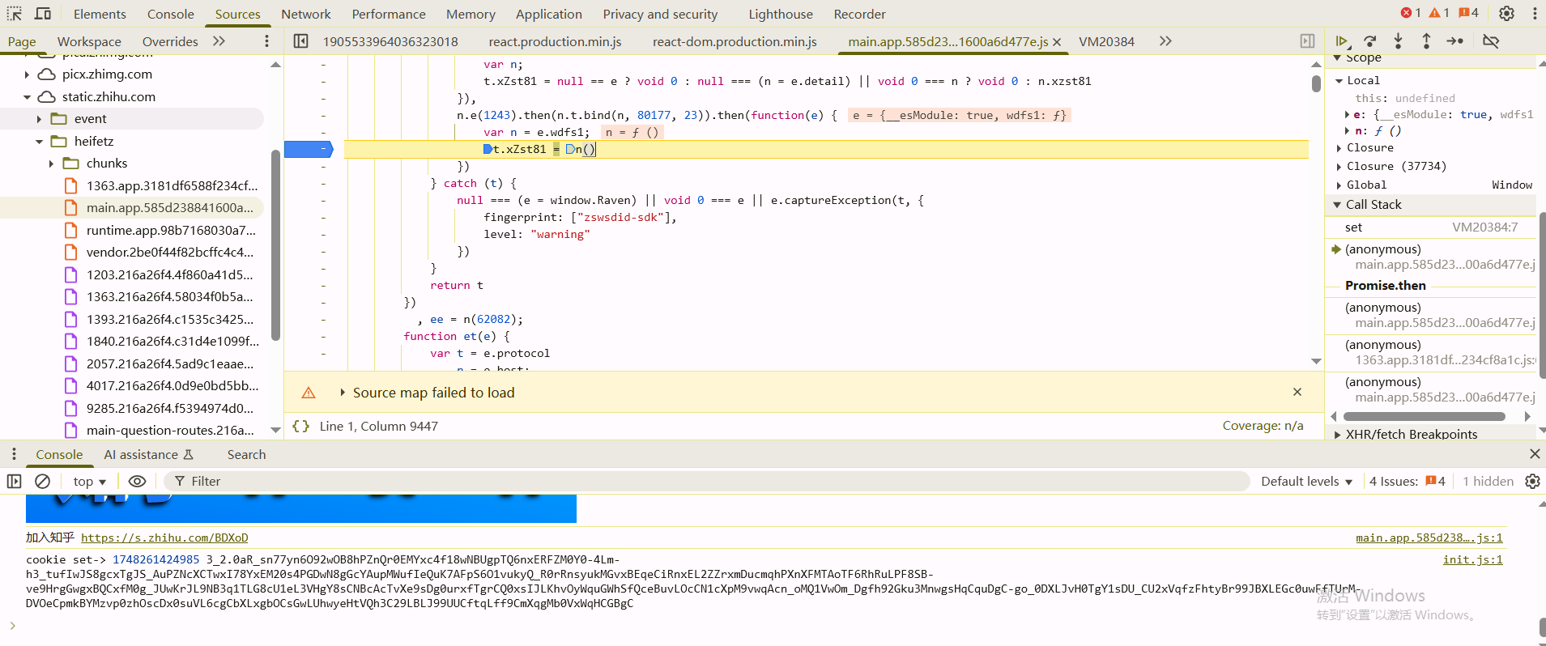Create a live expression with eye icon

point(137,481)
